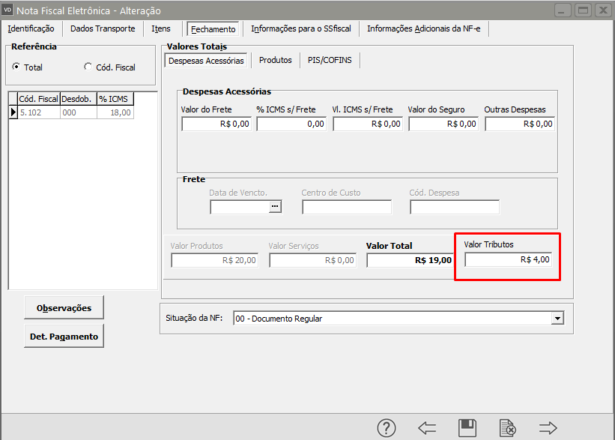
Task: Open date picker next to Data de Vencto.
Action: click(x=275, y=207)
